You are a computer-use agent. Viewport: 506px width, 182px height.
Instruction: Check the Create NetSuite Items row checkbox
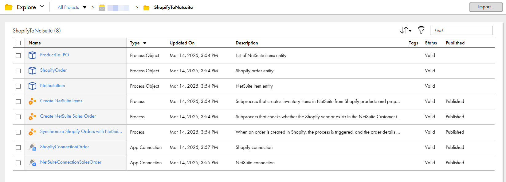[18, 101]
